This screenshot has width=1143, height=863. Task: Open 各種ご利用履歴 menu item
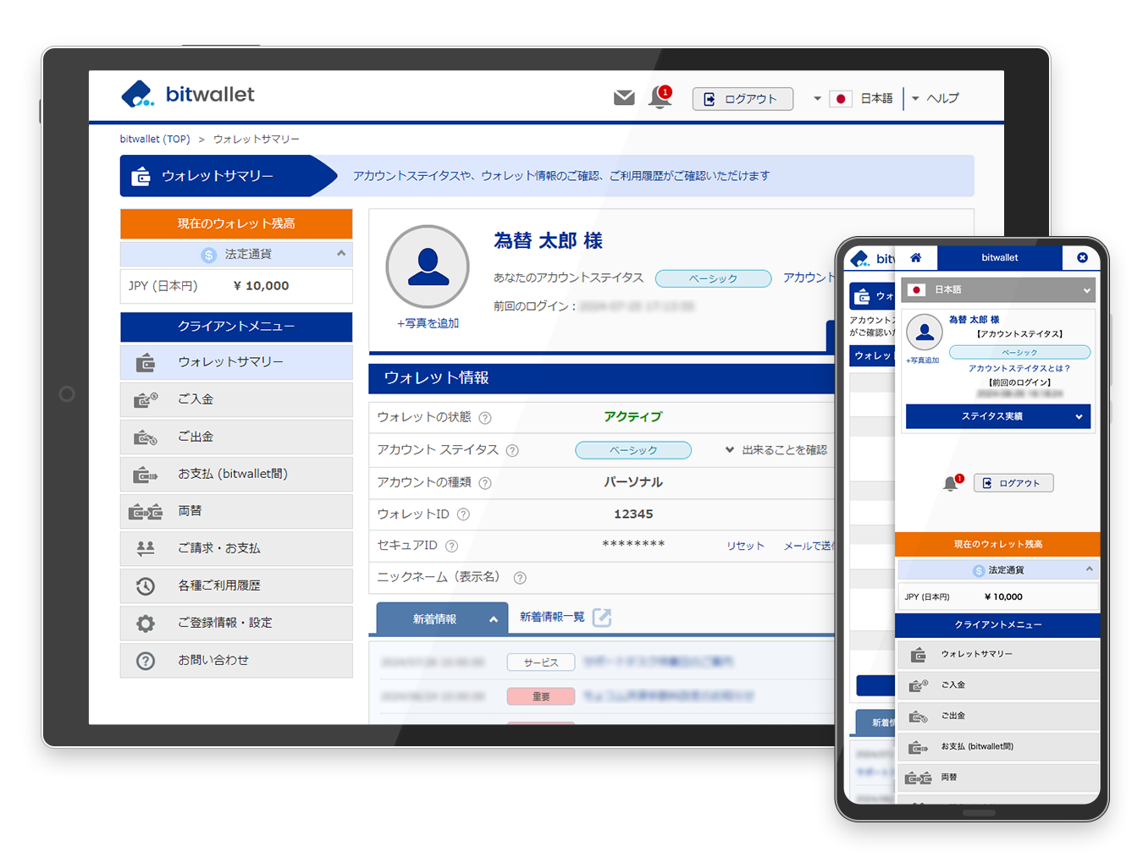coord(236,585)
